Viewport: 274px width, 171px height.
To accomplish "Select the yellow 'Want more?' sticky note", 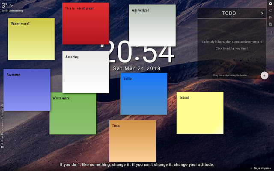I will click(x=31, y=41).
